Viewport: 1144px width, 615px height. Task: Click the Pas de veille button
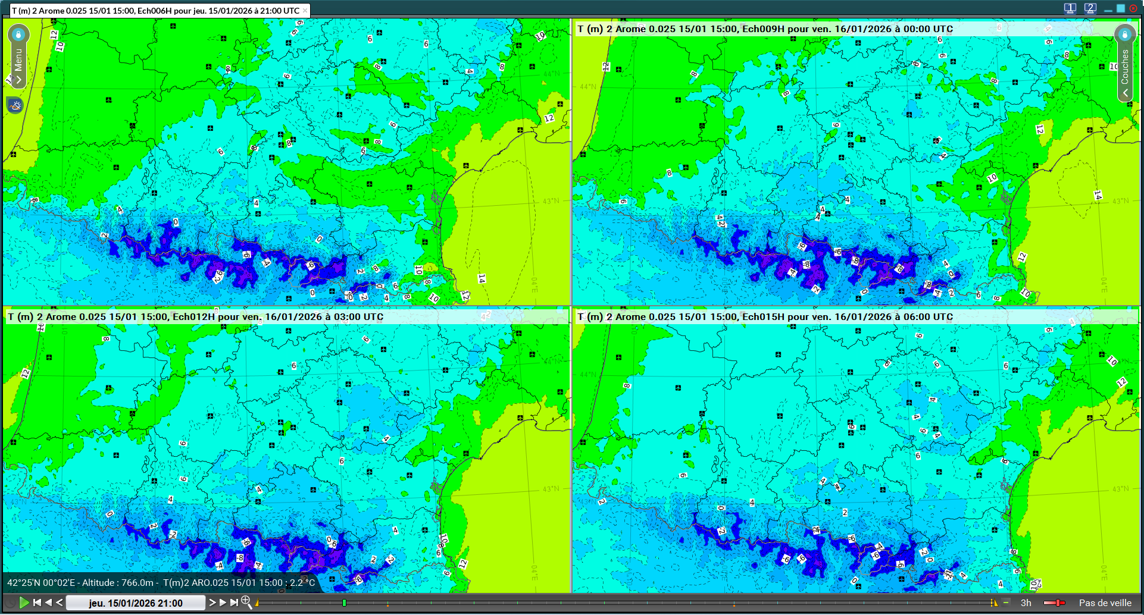point(1105,603)
